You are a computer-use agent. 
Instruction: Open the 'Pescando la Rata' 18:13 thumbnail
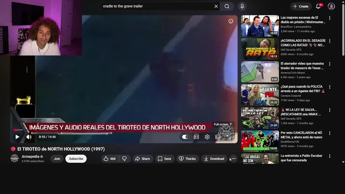(260, 49)
